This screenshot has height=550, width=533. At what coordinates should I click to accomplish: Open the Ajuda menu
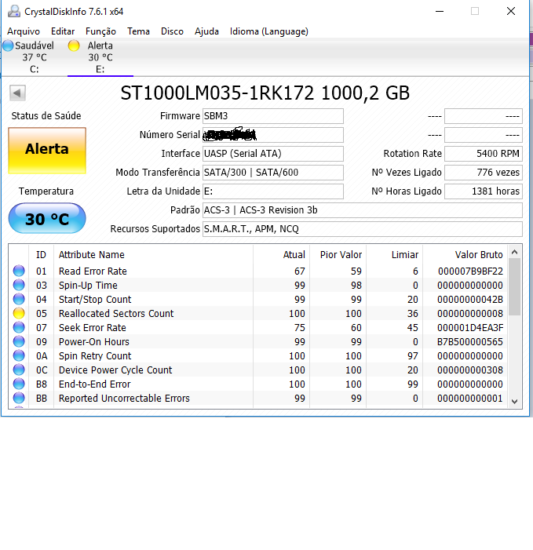[x=206, y=31]
